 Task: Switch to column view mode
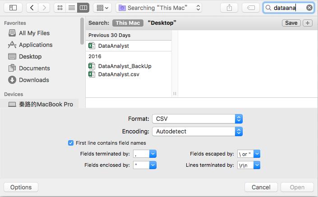click(83, 8)
